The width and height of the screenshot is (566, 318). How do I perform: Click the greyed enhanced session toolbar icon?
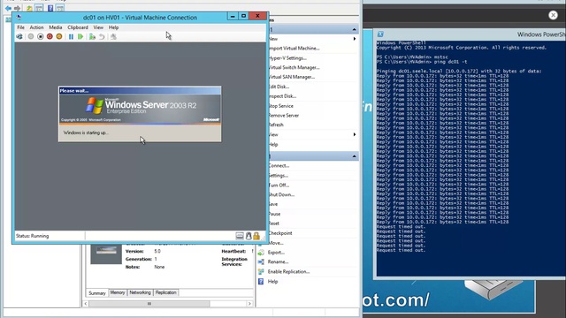tap(113, 36)
